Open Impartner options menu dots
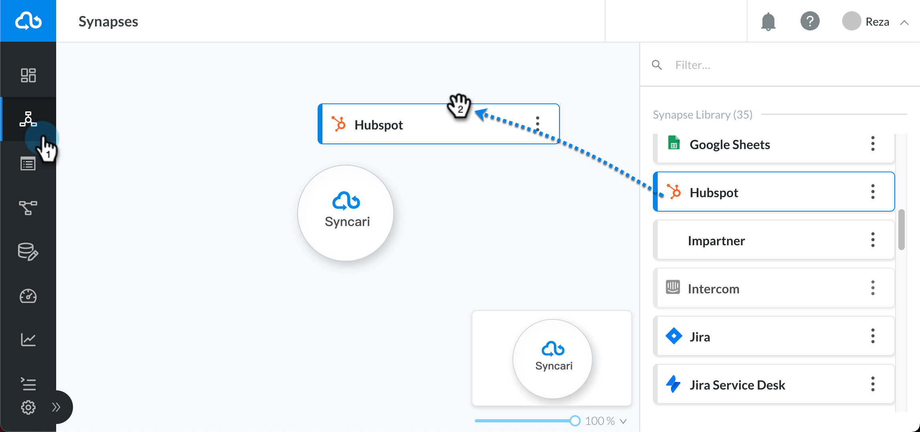 873,240
